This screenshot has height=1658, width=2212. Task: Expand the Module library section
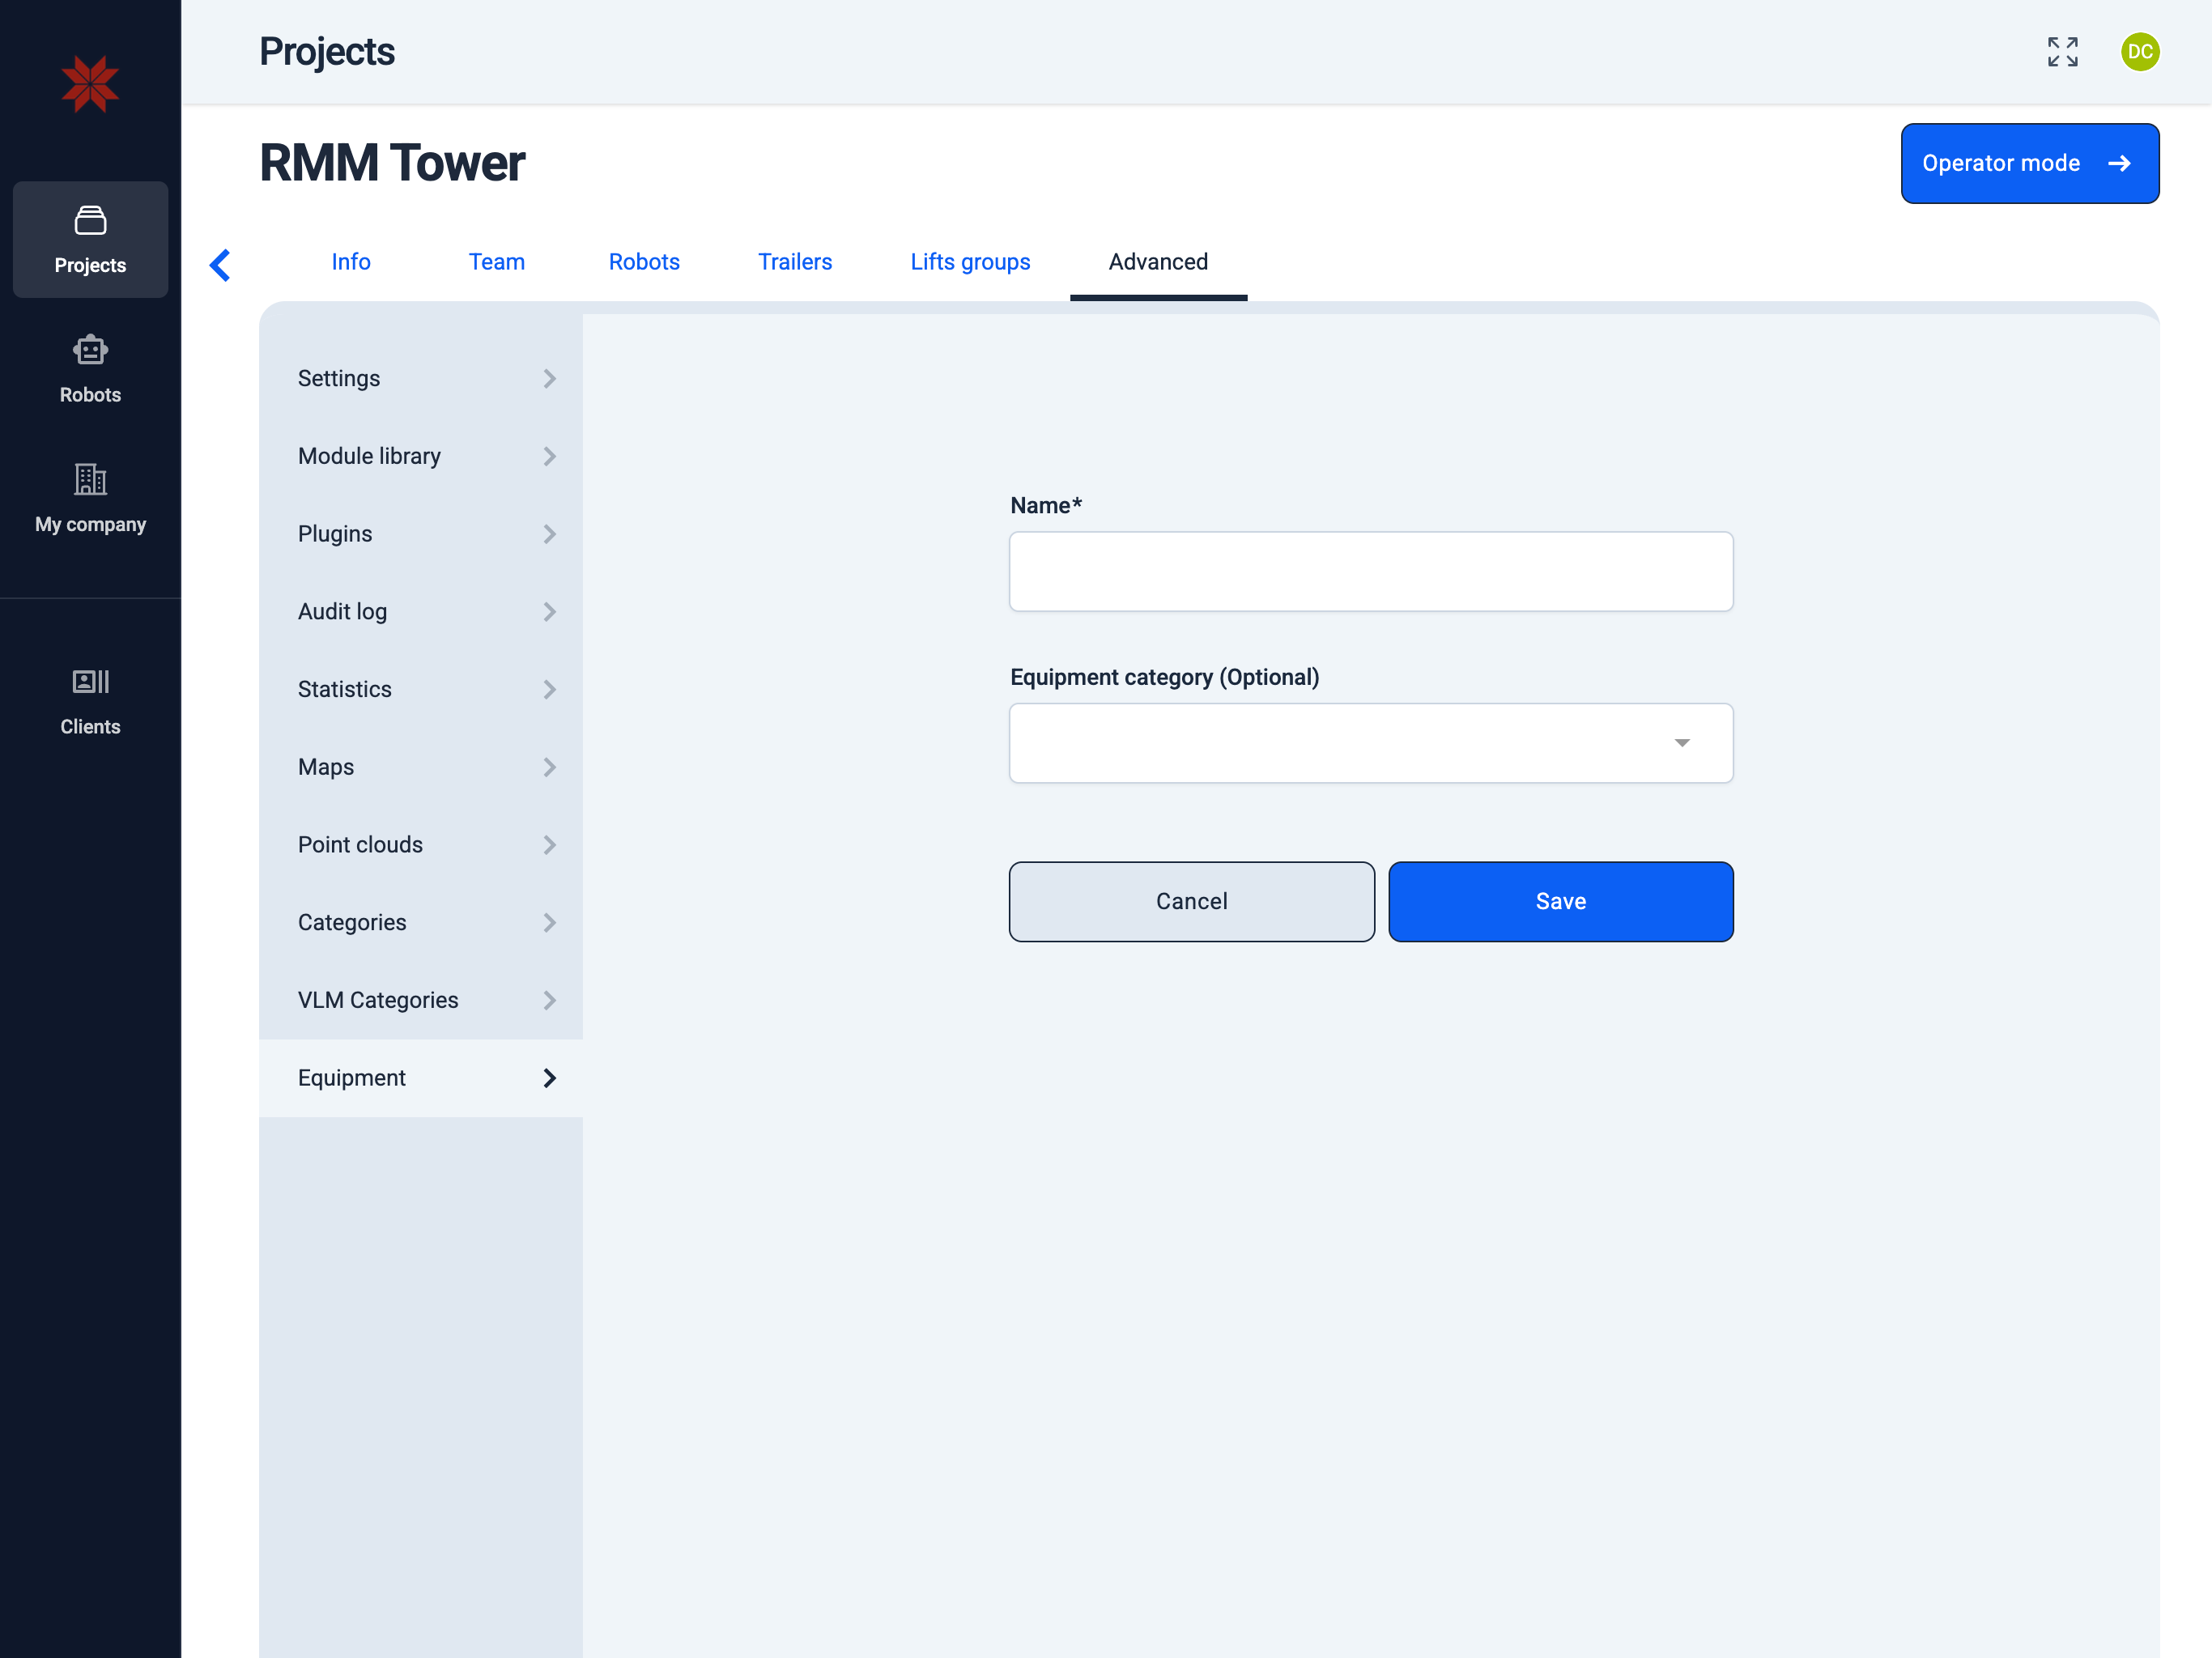coord(421,456)
